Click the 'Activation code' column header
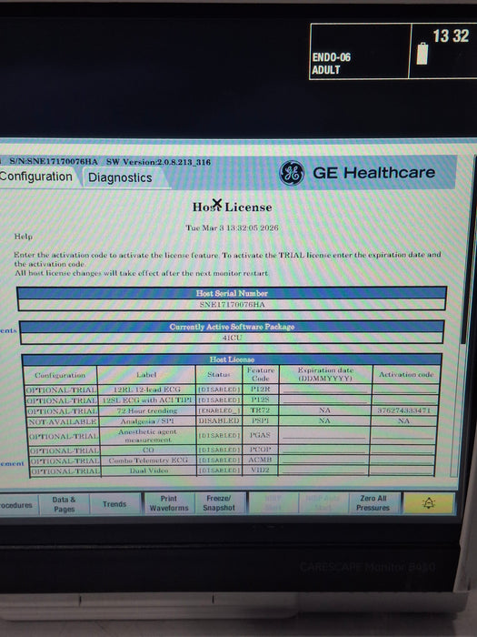The width and height of the screenshot is (477, 637). click(406, 374)
